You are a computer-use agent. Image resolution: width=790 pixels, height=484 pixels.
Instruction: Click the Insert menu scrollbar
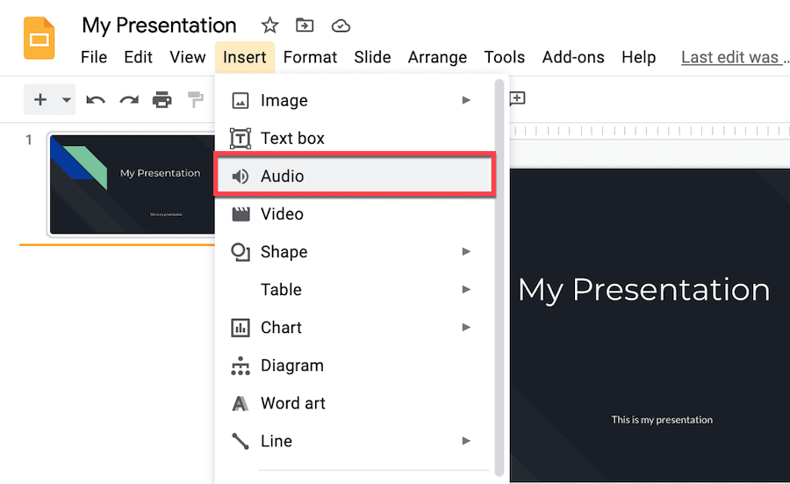point(499,264)
